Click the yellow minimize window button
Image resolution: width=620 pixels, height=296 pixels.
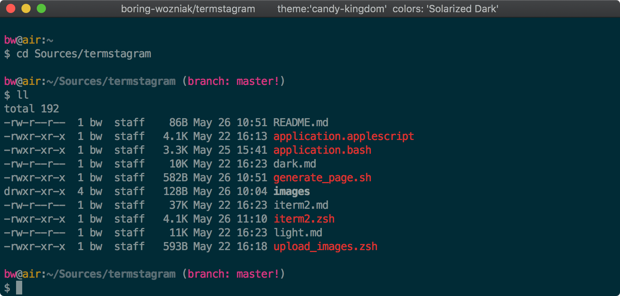pos(26,8)
